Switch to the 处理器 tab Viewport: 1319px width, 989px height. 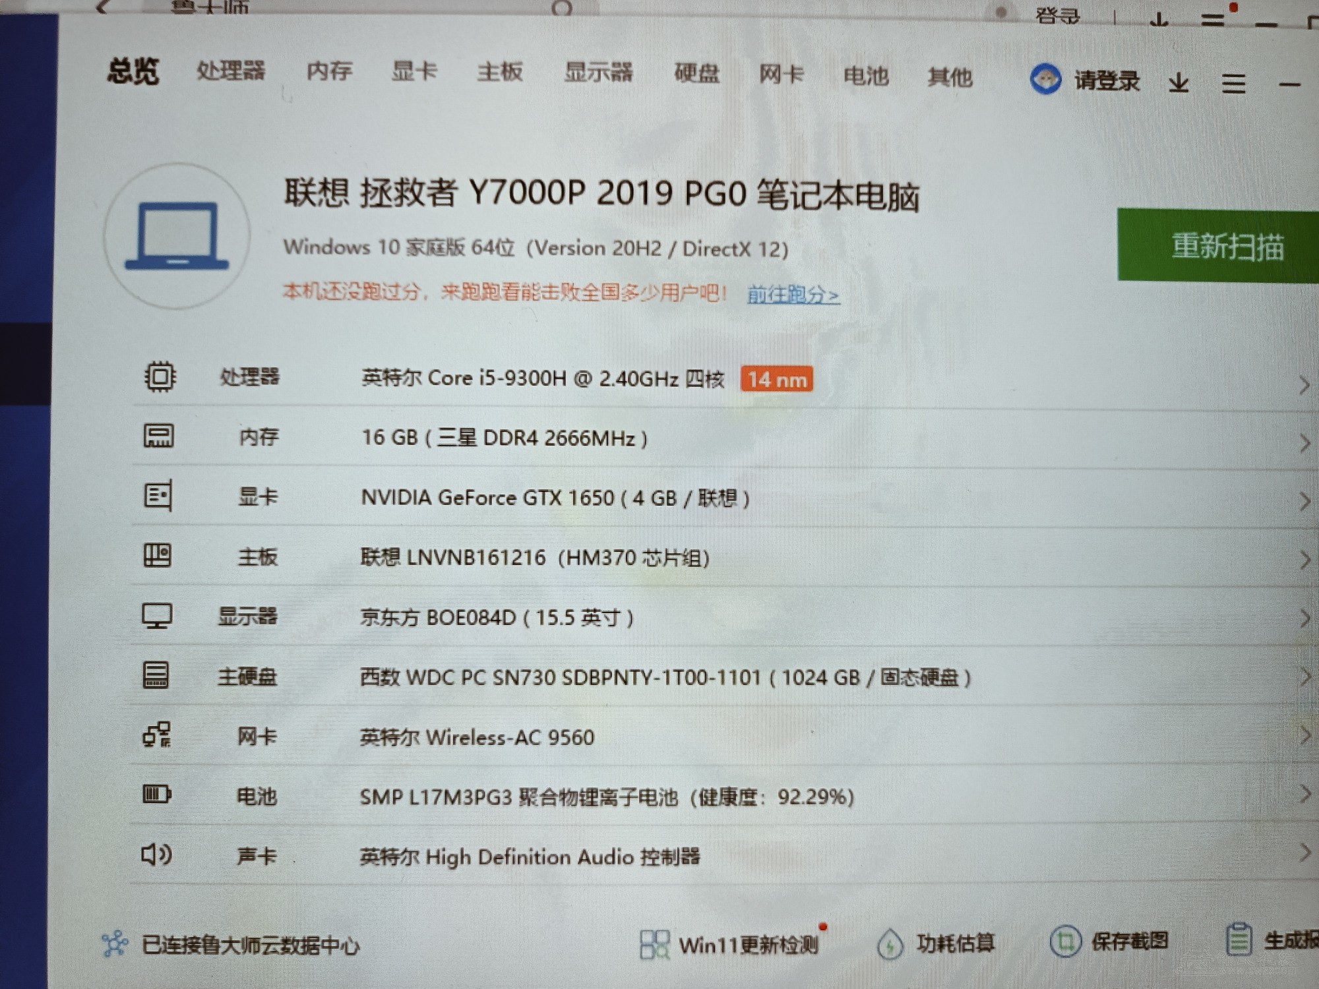(231, 71)
